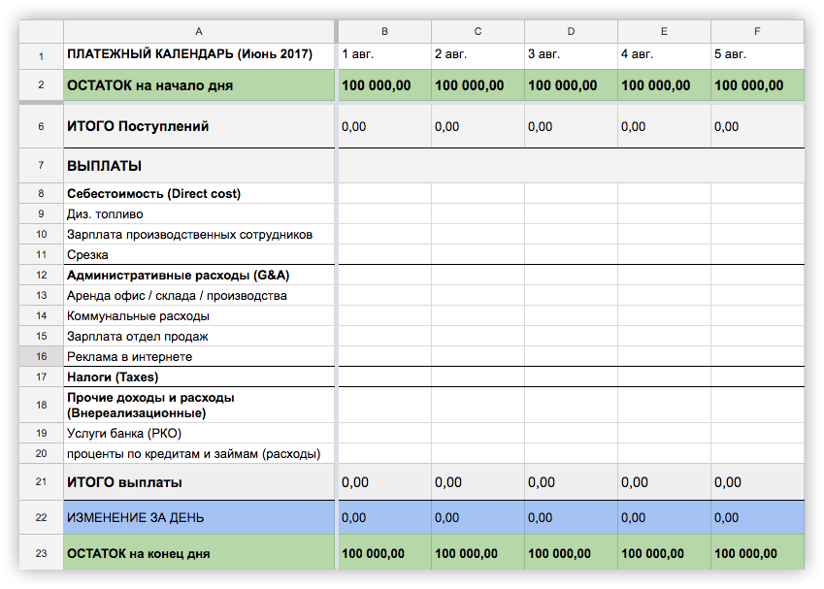
Task: Click the 'ОСТАТОК на начало дня' cell
Action: [x=198, y=85]
